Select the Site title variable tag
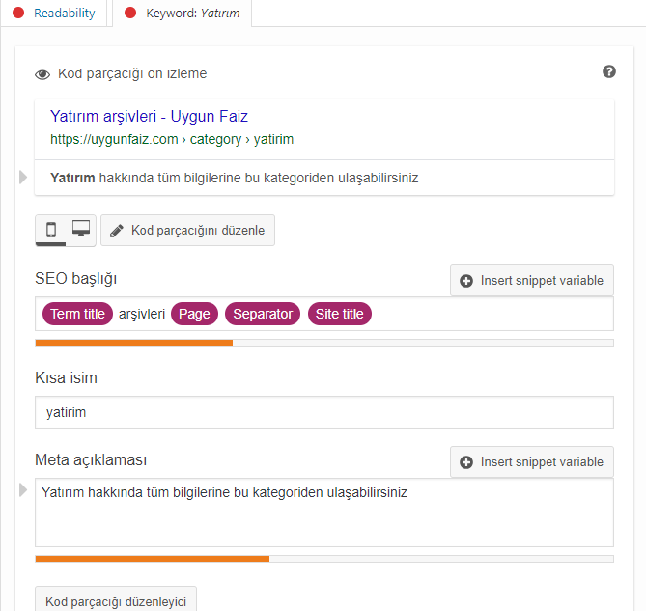The height and width of the screenshot is (611, 646). 340,314
